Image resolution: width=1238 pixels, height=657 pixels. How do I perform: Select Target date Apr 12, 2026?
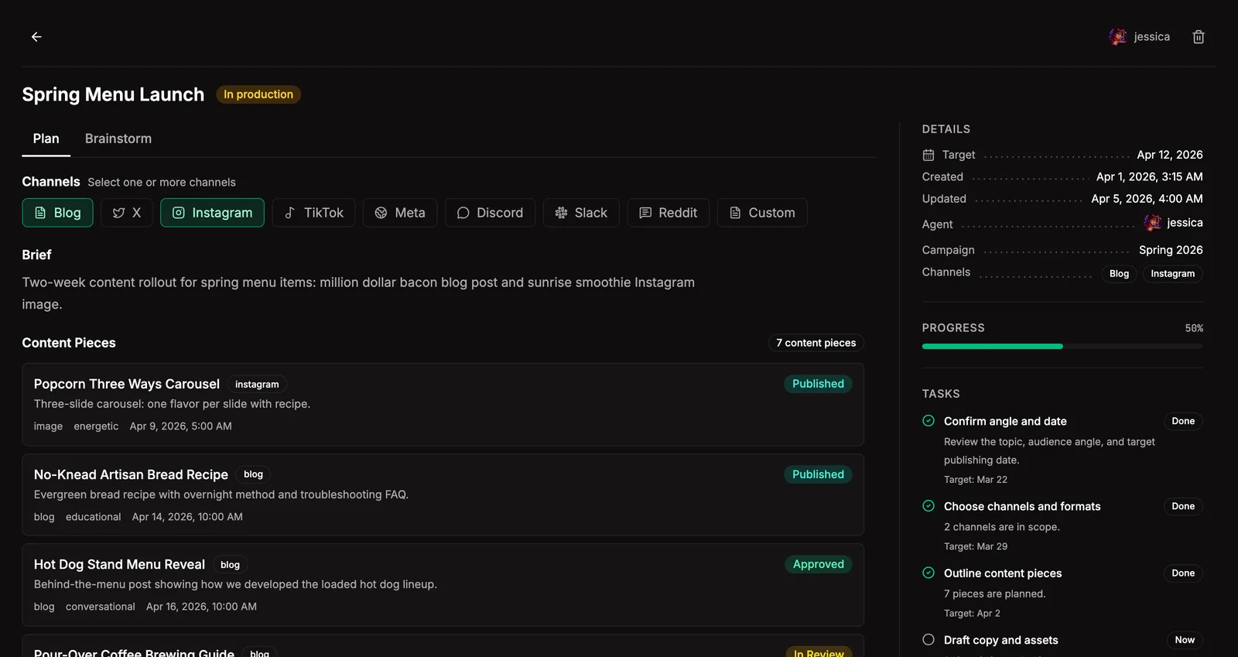coord(1169,155)
